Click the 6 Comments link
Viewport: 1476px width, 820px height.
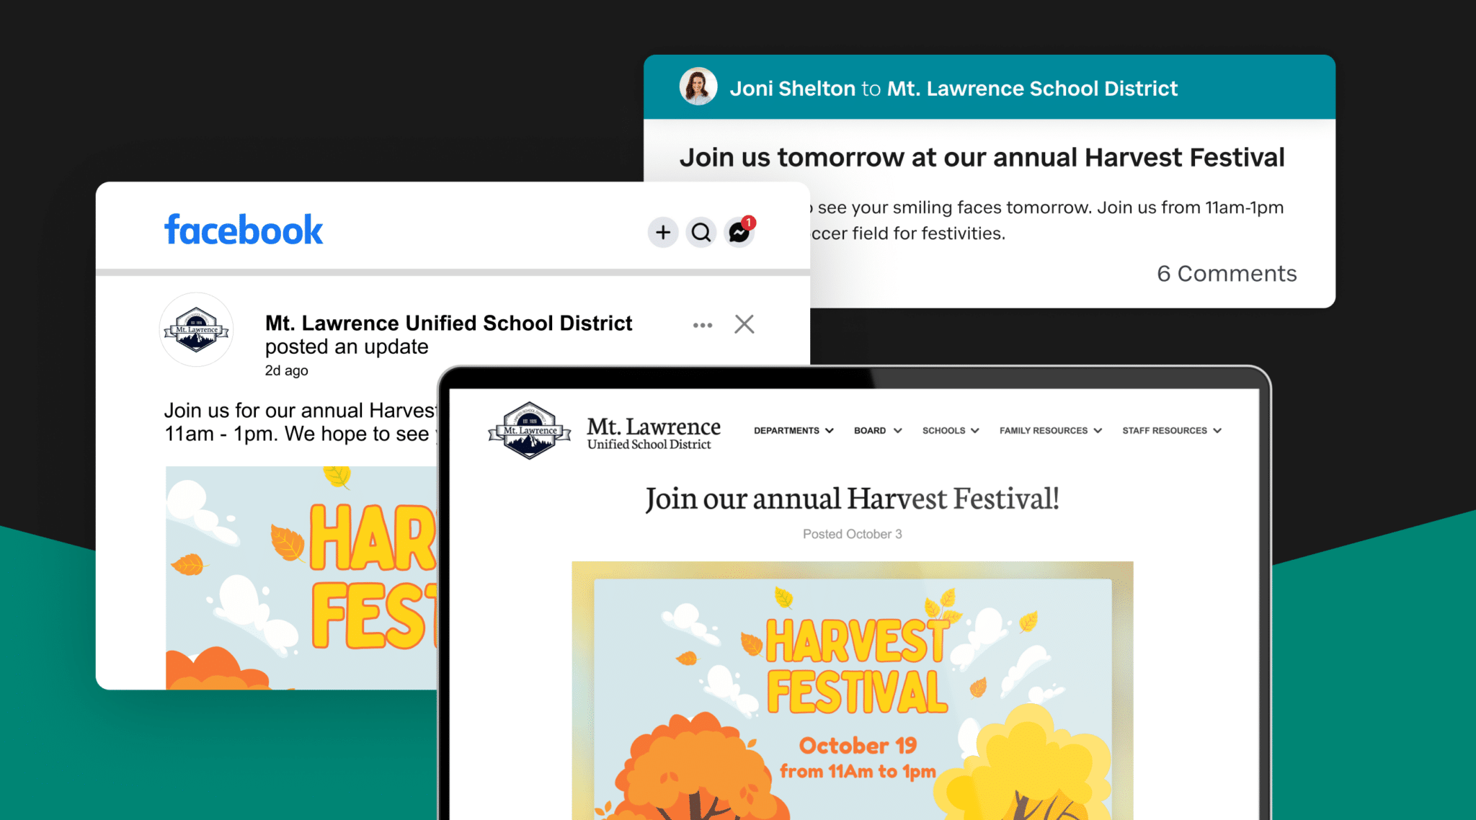(1226, 274)
